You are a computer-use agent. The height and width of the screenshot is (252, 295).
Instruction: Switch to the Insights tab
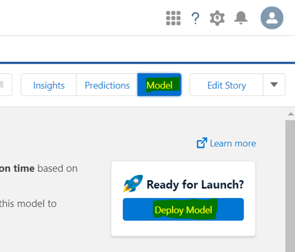(x=49, y=85)
